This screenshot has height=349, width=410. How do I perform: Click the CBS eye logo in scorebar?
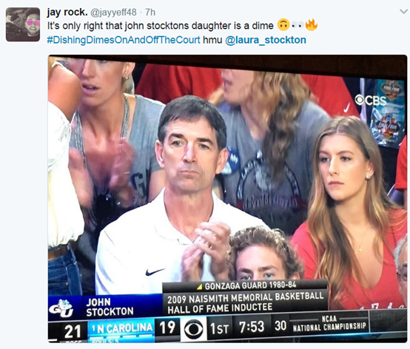click(x=194, y=329)
